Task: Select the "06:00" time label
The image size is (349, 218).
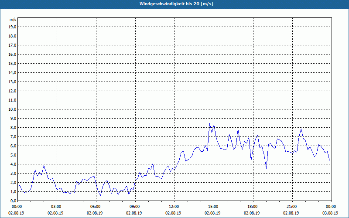Action: (x=96, y=207)
